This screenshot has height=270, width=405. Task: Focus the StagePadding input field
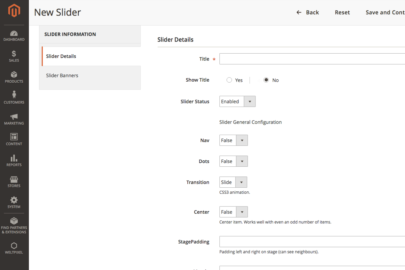tap(312, 242)
